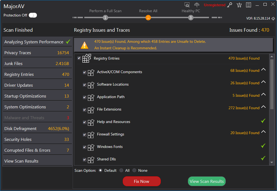The width and height of the screenshot is (277, 191).
Task: Click the red Fix Now button
Action: tap(142, 181)
